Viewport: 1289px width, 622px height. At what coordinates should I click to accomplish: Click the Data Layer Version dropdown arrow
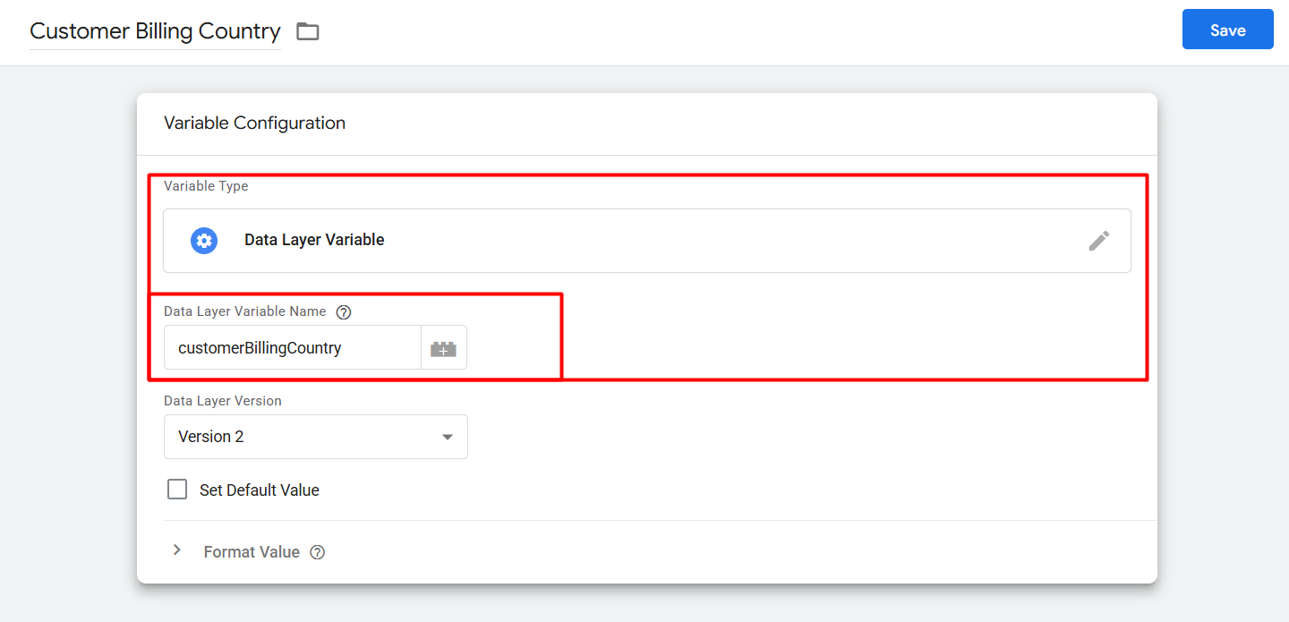point(448,437)
